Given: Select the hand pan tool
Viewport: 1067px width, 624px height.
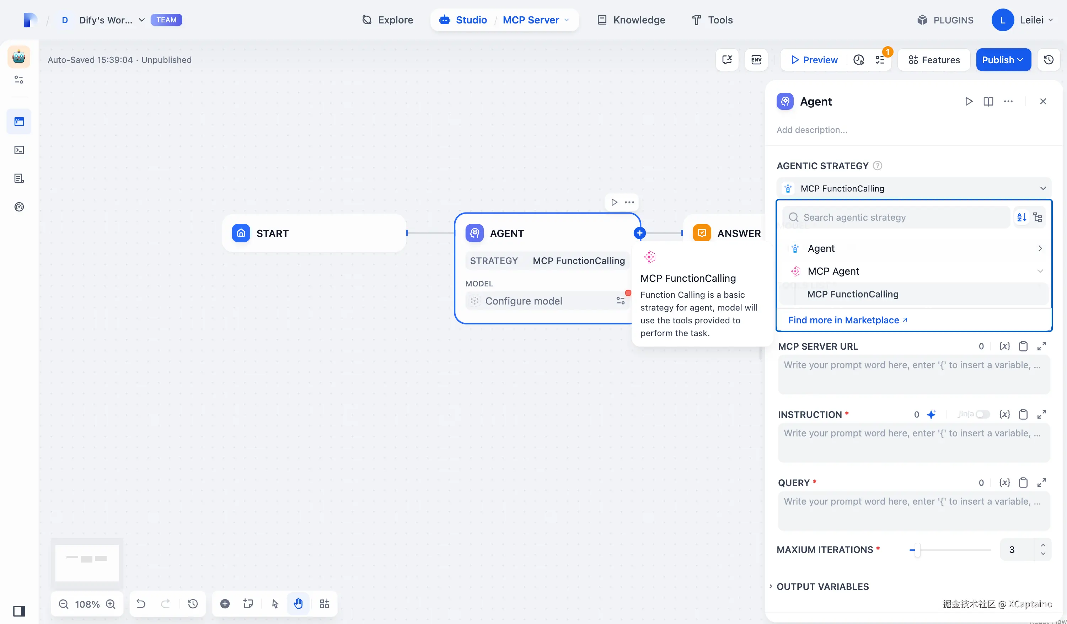Looking at the screenshot, I should point(299,604).
